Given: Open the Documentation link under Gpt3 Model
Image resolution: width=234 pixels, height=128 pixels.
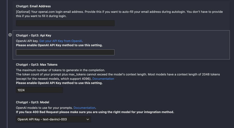Looking at the screenshot, I should 84,108.
